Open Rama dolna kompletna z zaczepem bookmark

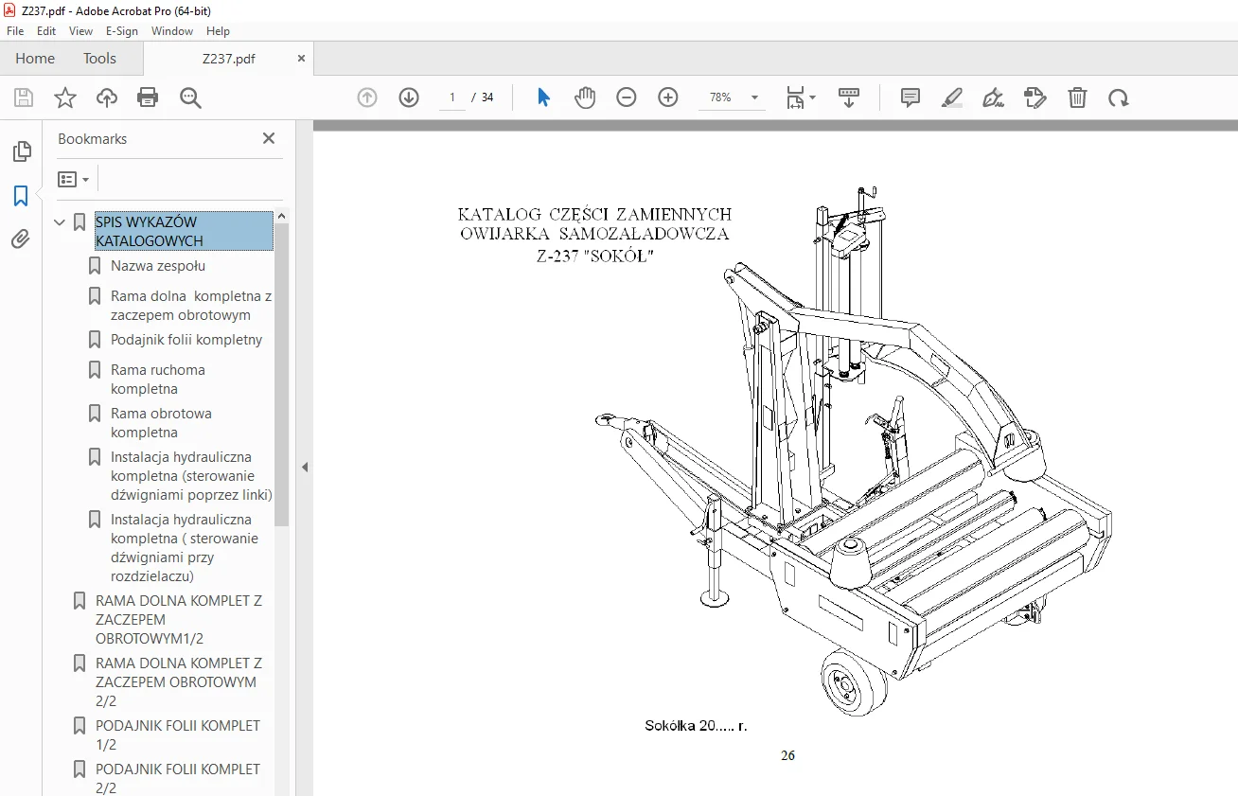click(x=191, y=306)
